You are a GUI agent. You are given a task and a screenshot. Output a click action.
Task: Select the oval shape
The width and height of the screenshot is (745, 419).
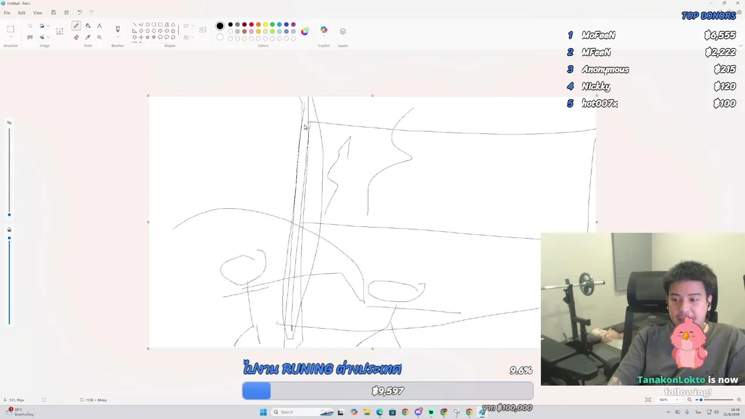click(147, 24)
